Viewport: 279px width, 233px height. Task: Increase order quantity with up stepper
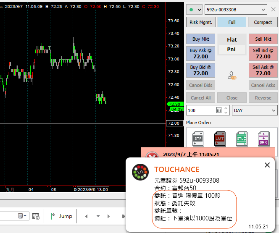[226, 108]
